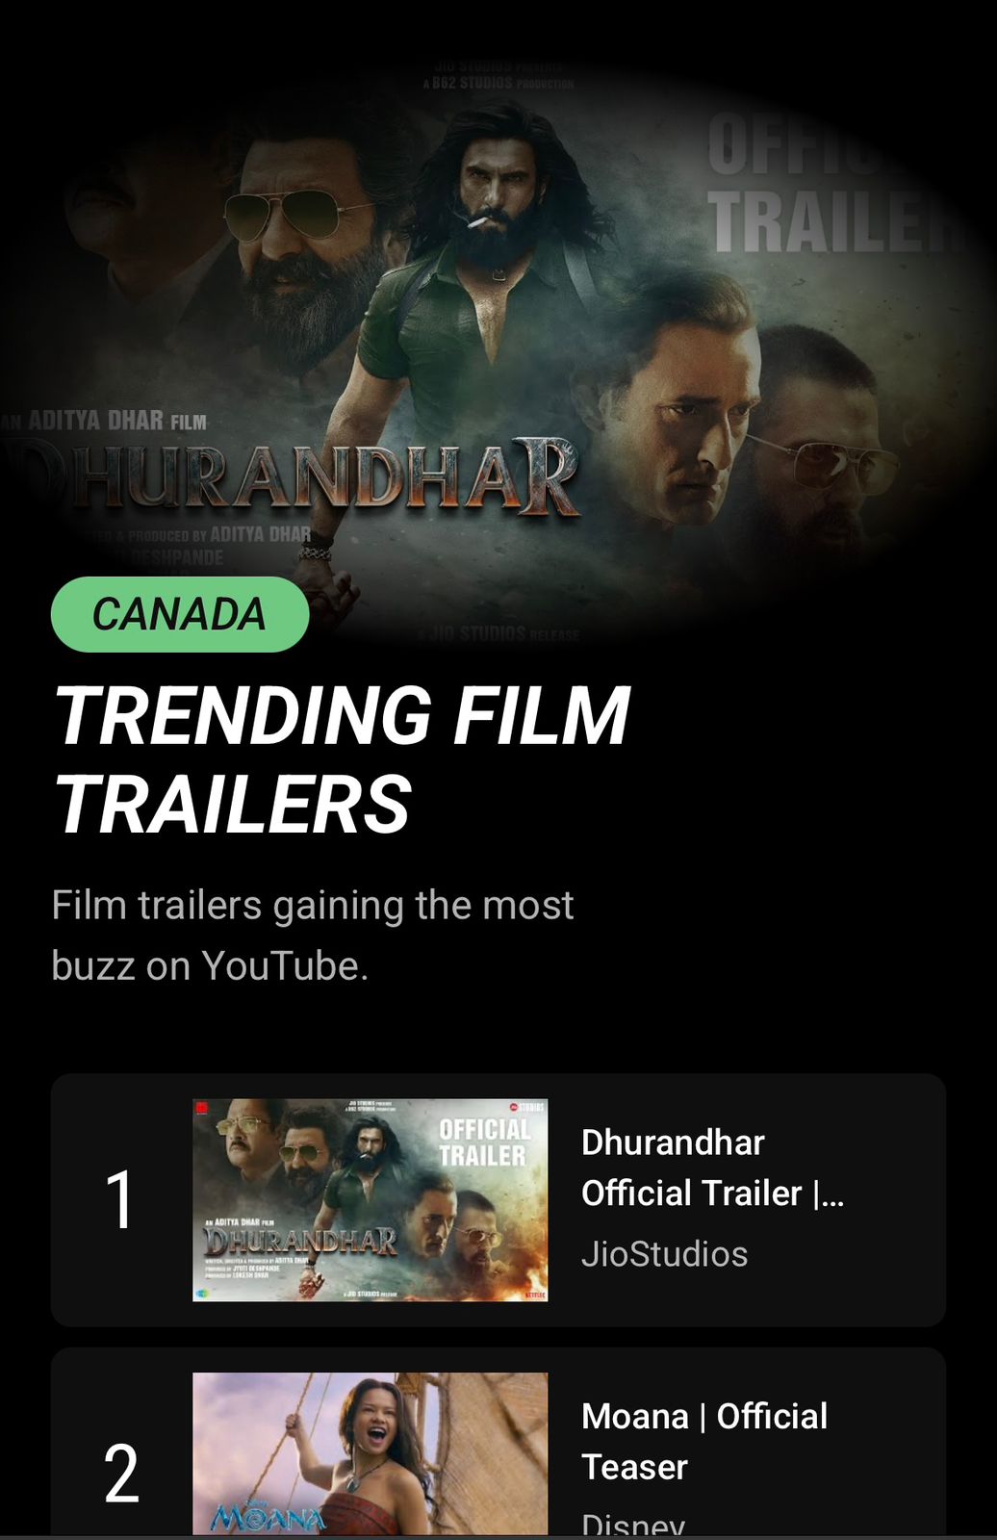Click the faded Official Trailer text in banner

point(837,185)
